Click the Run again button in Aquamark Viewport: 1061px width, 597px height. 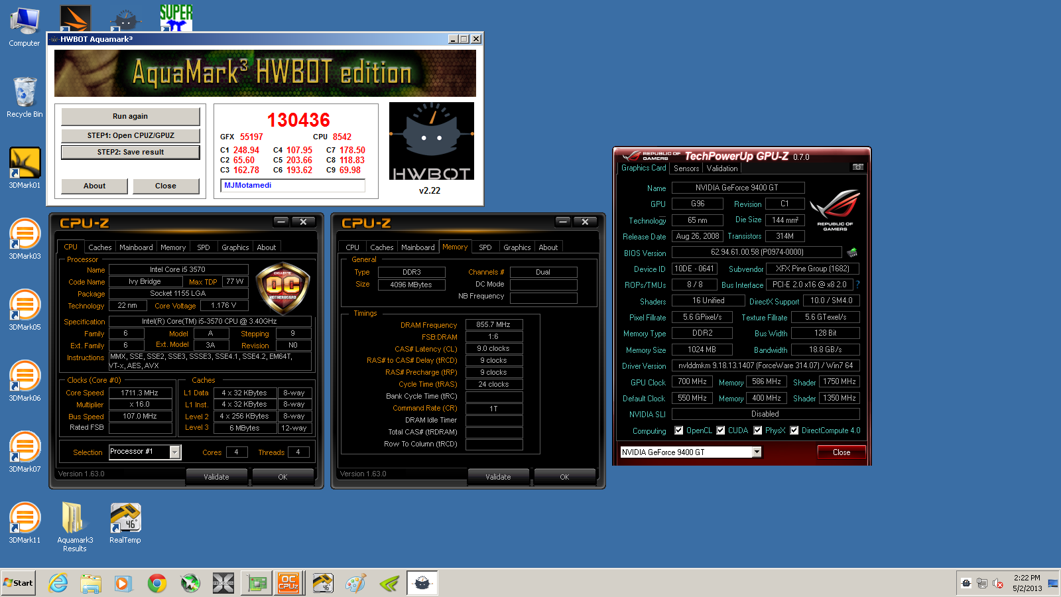130,116
